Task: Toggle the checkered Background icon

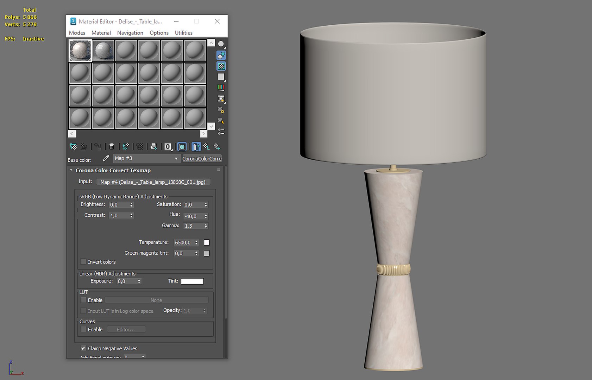Action: point(221,66)
